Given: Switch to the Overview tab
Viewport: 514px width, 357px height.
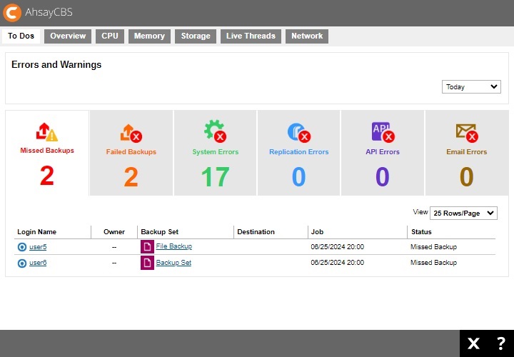Looking at the screenshot, I should [68, 36].
